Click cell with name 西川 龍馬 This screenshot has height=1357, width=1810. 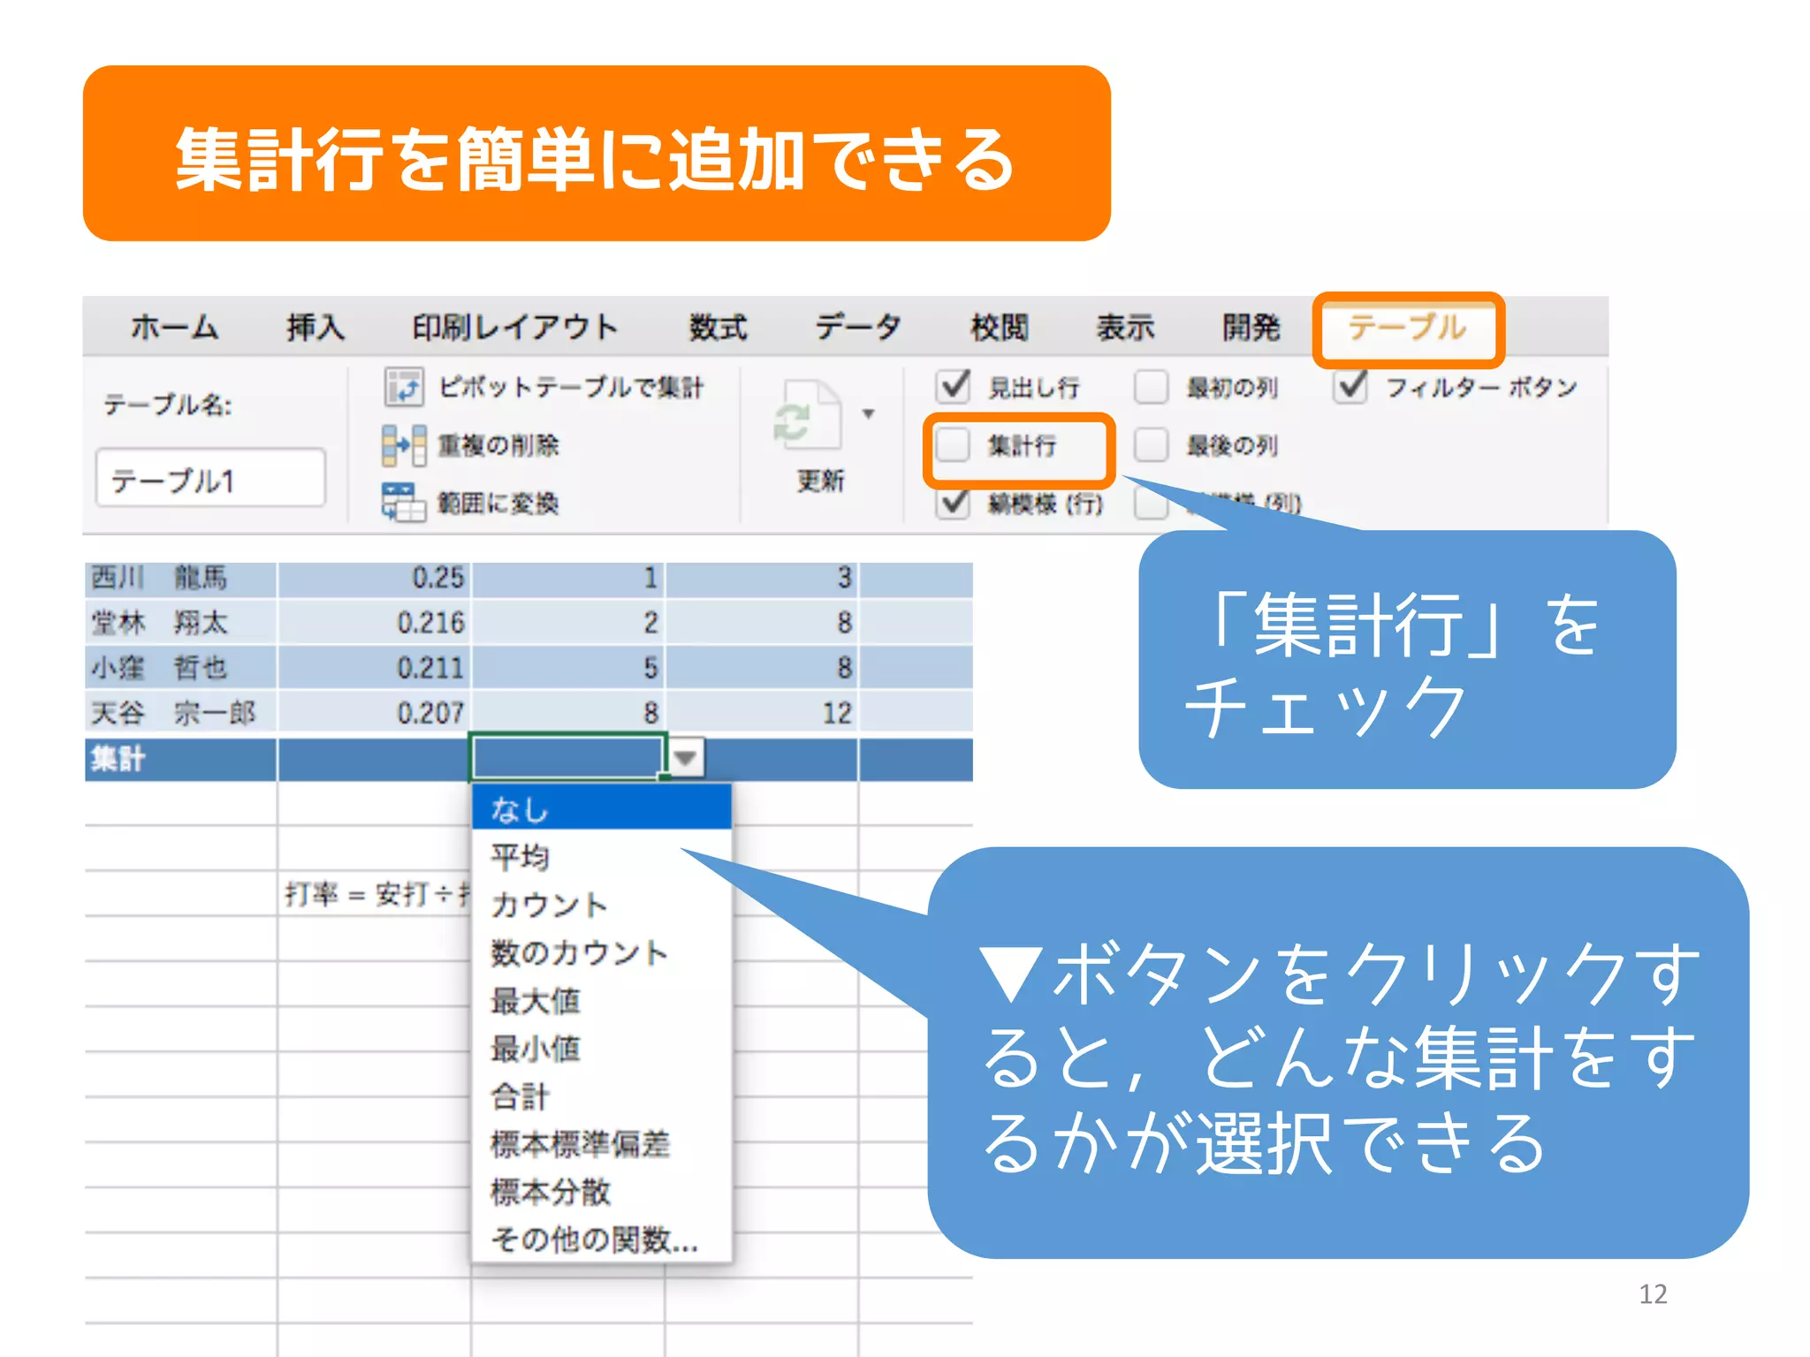(x=181, y=579)
